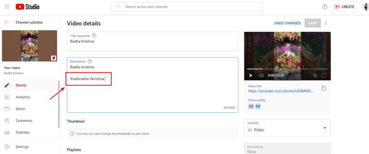Click the Subtitles caption icon

[x=7, y=132]
